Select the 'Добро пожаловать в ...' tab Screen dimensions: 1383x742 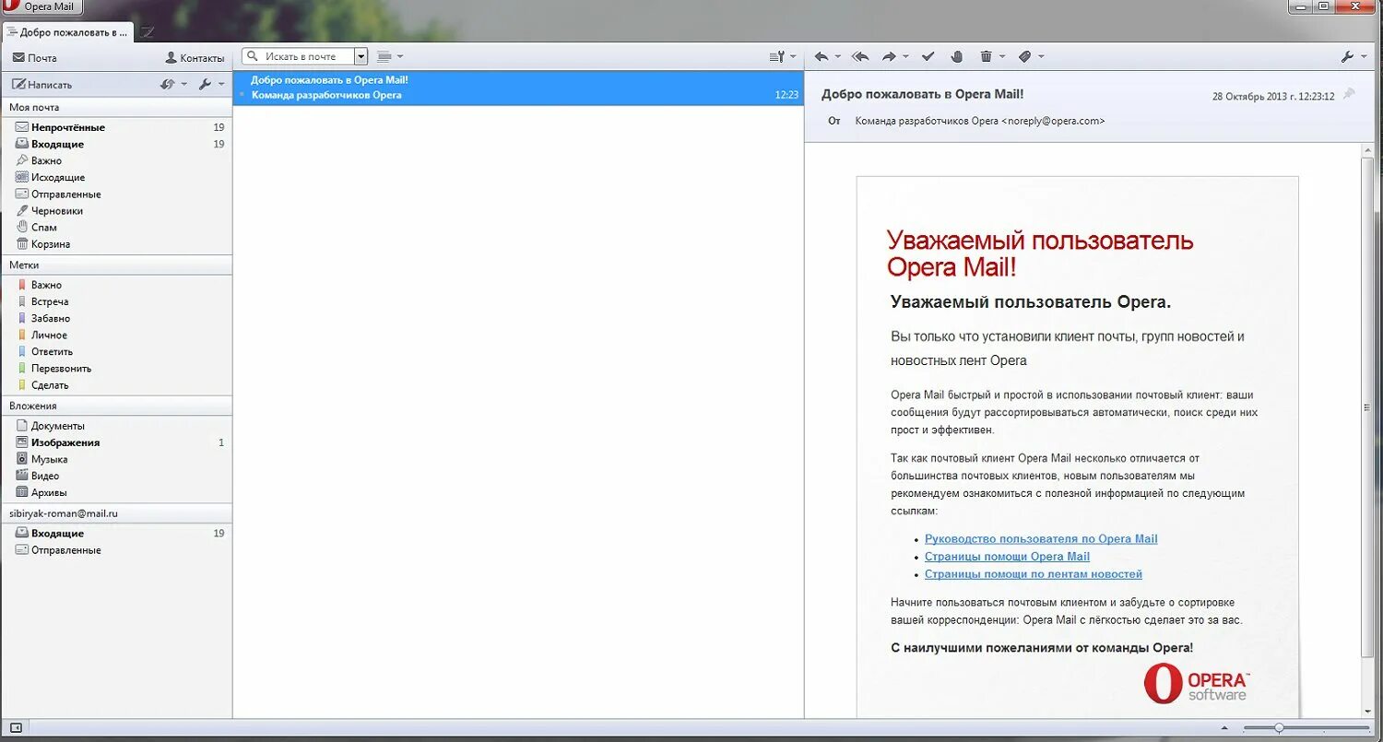tap(67, 32)
